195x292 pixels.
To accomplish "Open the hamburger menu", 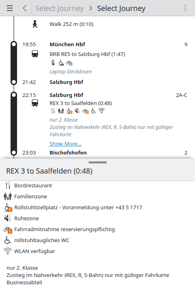I will [x=10, y=8].
